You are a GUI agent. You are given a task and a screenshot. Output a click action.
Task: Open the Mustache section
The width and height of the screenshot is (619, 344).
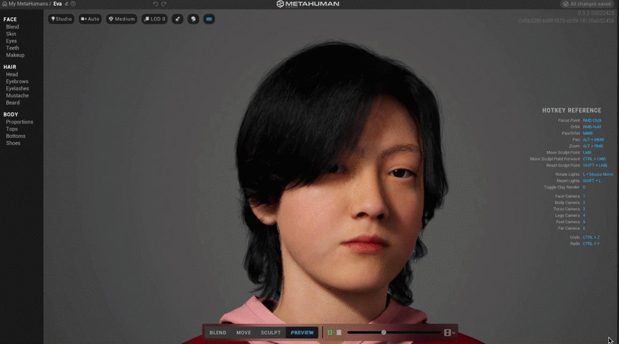17,96
